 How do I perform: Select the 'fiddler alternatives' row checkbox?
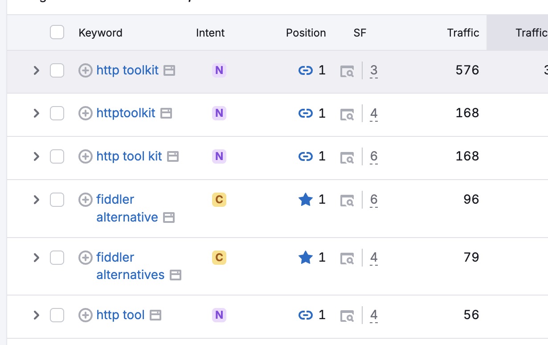[x=57, y=258]
